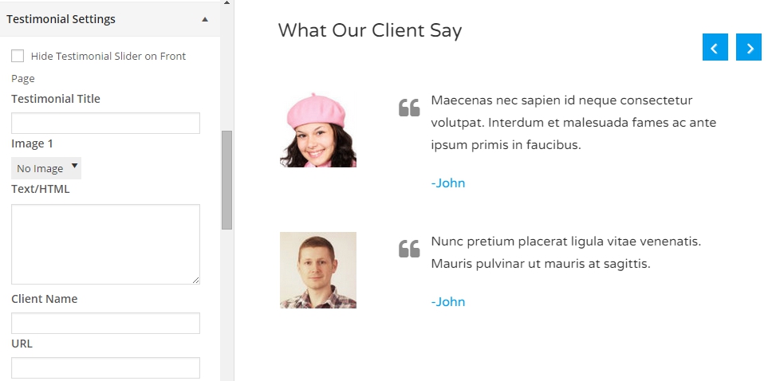Viewport: 768px width, 381px height.
Task: Click inside the Text/HTML textarea
Action: click(105, 243)
